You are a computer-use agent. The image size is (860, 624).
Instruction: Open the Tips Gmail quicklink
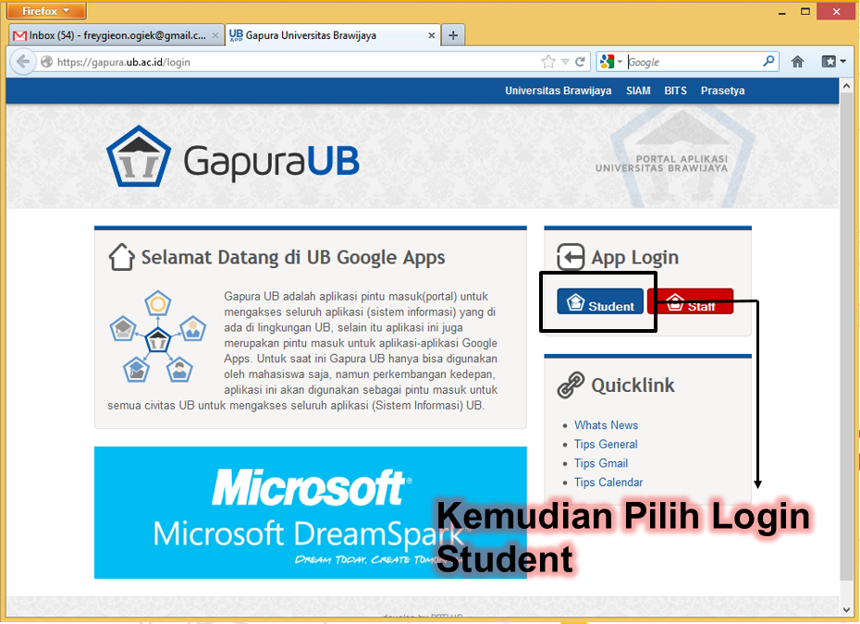(x=600, y=463)
